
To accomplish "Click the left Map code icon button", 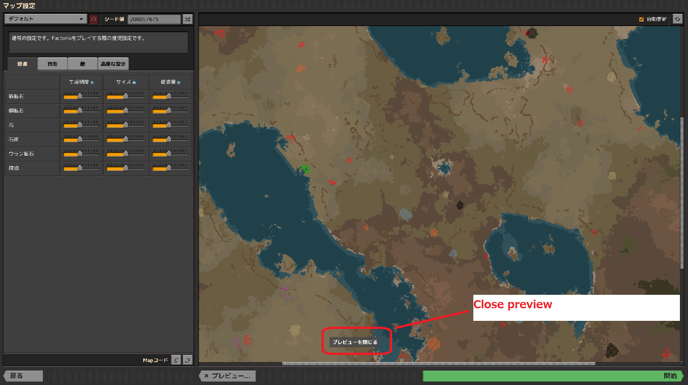I will [176, 360].
